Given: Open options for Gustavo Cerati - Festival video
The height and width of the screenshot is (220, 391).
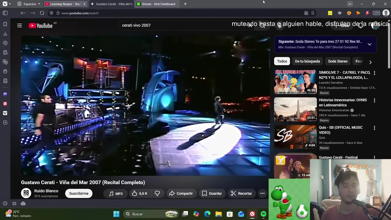Looking at the screenshot, I should [x=374, y=158].
